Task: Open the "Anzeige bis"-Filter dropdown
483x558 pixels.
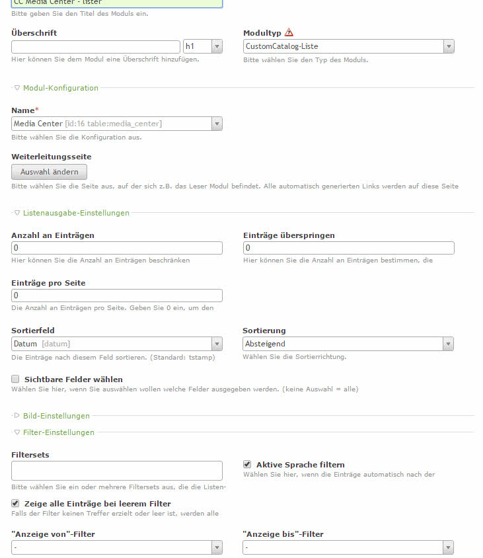Action: [x=348, y=547]
